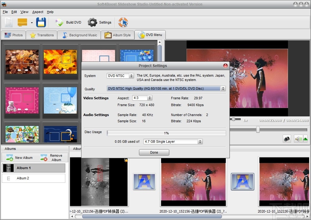The height and width of the screenshot is (220, 311).
Task: Click the lifebuoy help icon in toolbar
Action: click(x=123, y=22)
